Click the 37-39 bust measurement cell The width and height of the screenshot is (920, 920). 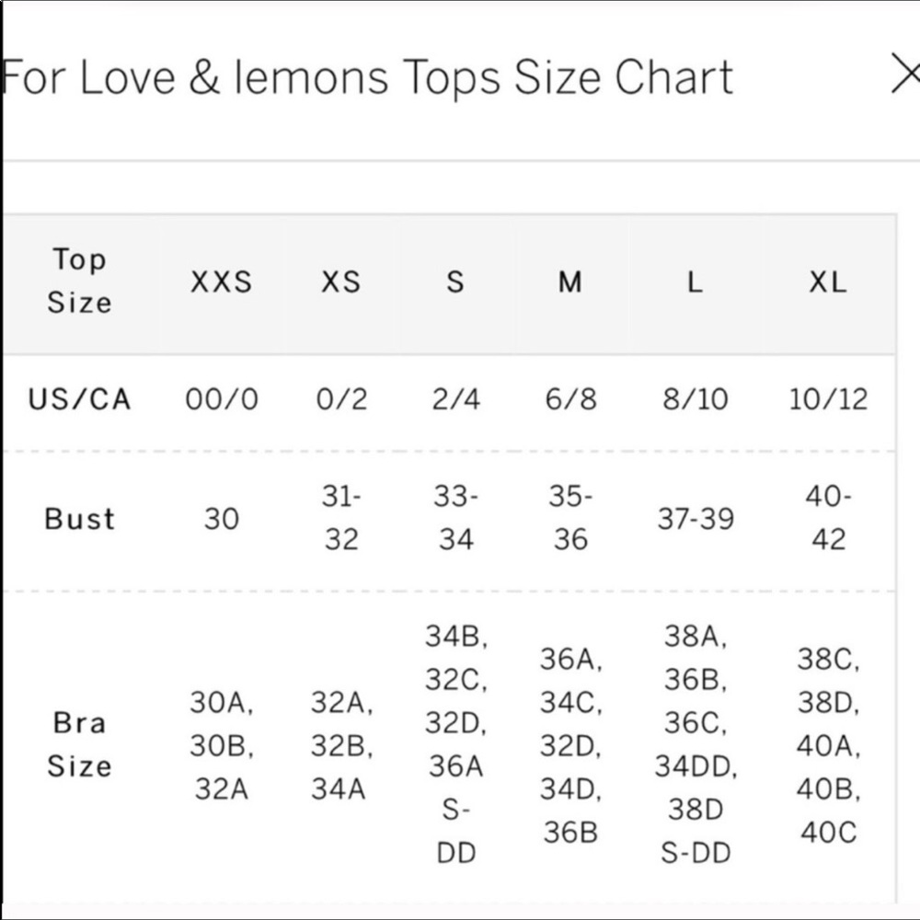tap(696, 519)
